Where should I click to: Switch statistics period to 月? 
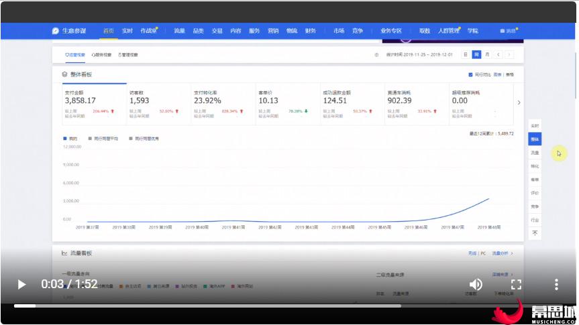pos(488,54)
